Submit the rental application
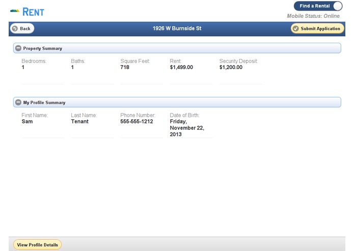The width and height of the screenshot is (354, 251). [317, 28]
